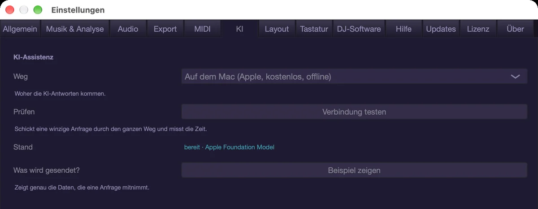The width and height of the screenshot is (538, 209).
Task: Click the Beispiel zeigen button
Action: click(354, 171)
